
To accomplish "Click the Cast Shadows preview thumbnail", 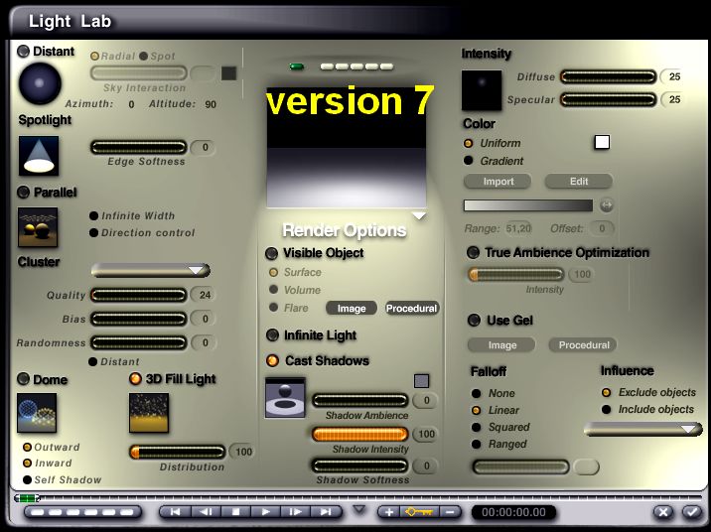I will [285, 397].
